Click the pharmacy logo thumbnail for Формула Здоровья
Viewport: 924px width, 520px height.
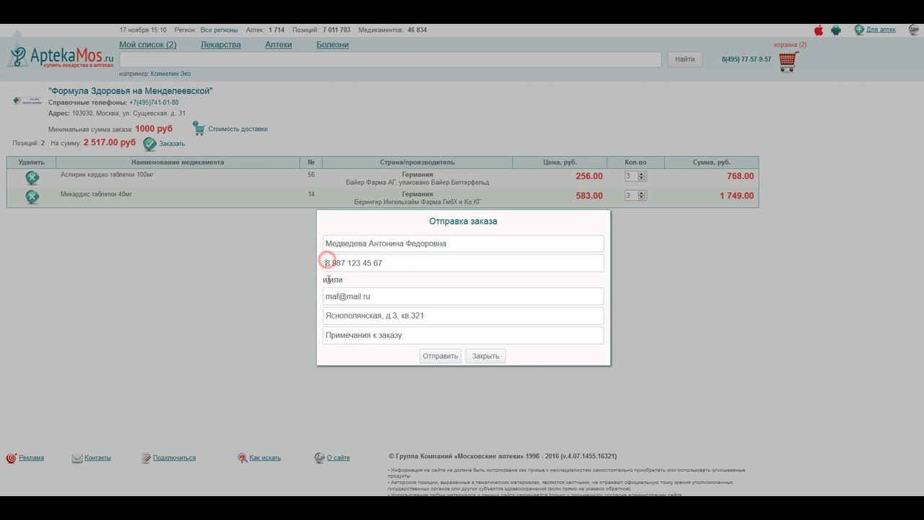27,101
